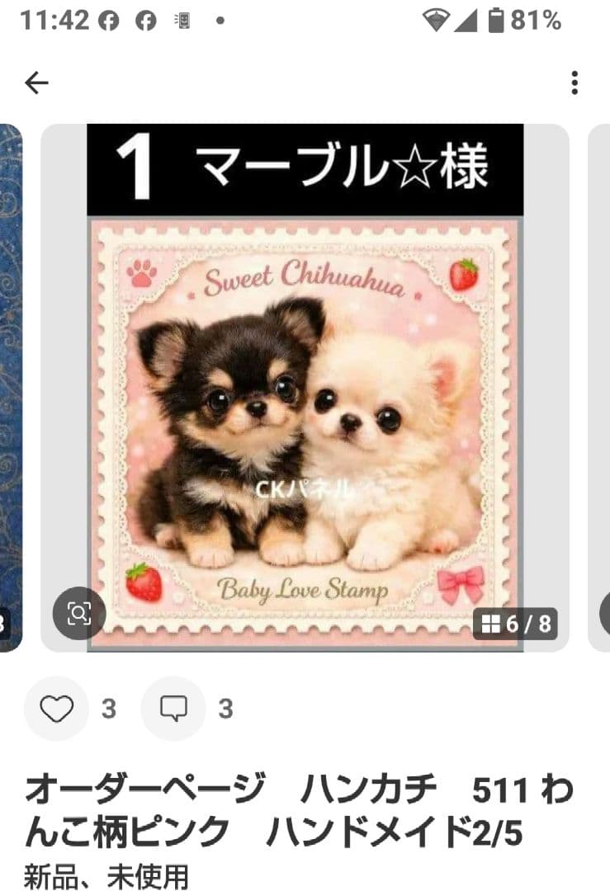
Task: Open the Sweet Chihuahua product photo
Action: [305, 433]
